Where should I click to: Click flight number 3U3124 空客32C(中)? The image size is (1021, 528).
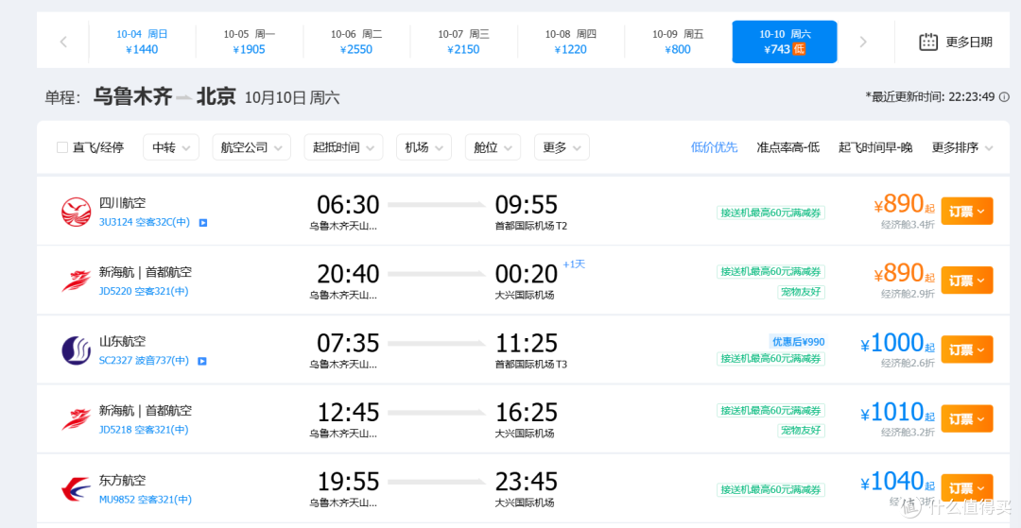coord(145,222)
